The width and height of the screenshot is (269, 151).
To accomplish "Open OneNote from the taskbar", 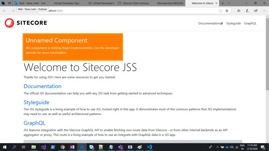I will pos(72,147).
